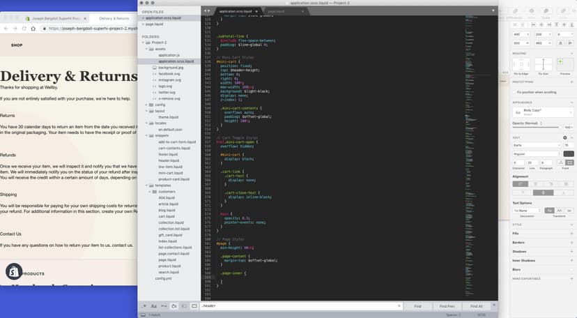Switch to the page.liquid editor tab
The height and width of the screenshot is (318, 577).
click(276, 12)
